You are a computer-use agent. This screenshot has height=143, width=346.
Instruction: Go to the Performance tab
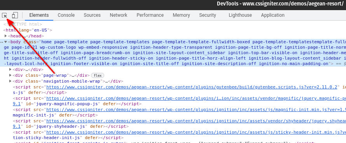tap(150, 15)
